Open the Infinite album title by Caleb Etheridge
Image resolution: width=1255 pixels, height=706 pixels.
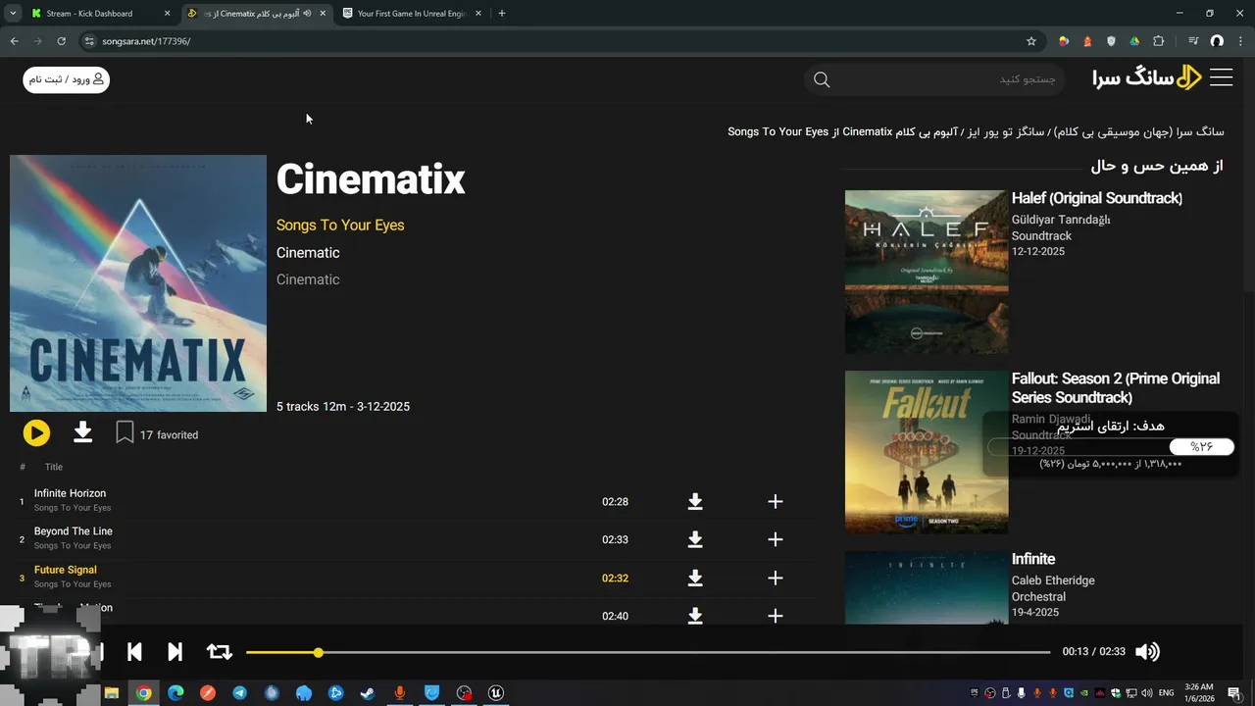pos(1033,559)
